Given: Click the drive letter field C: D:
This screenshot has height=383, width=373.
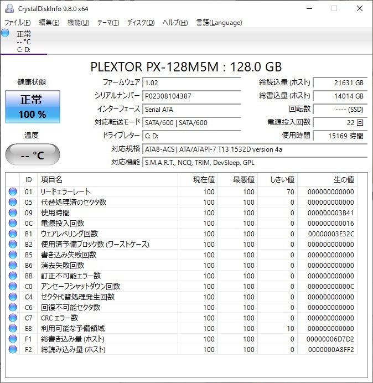Looking at the screenshot, I should (192, 136).
